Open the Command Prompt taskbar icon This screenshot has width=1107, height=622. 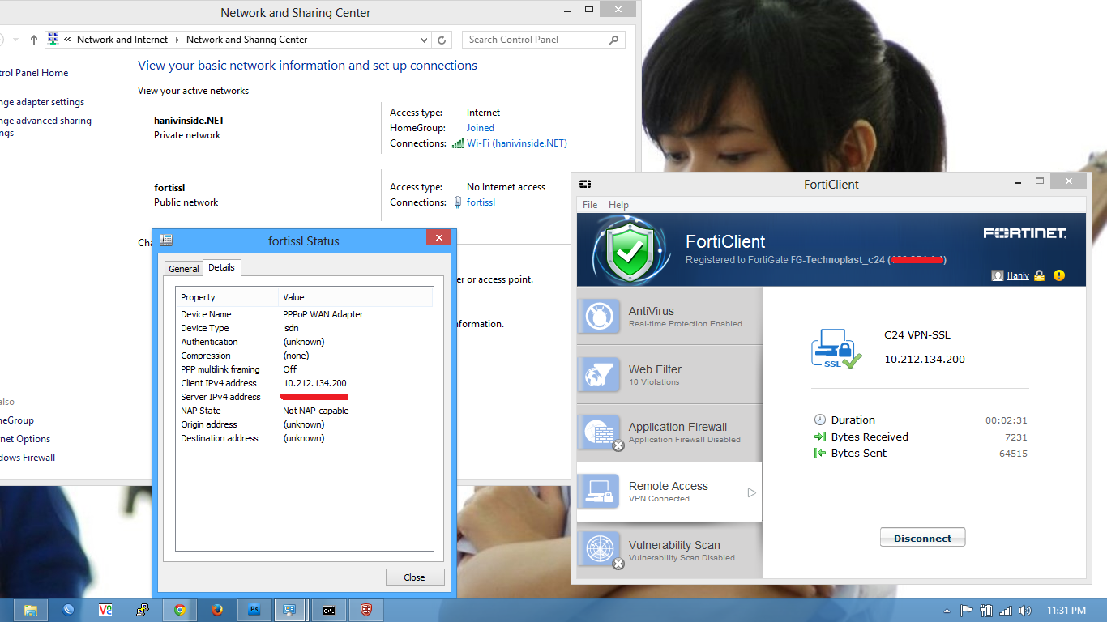coord(329,610)
